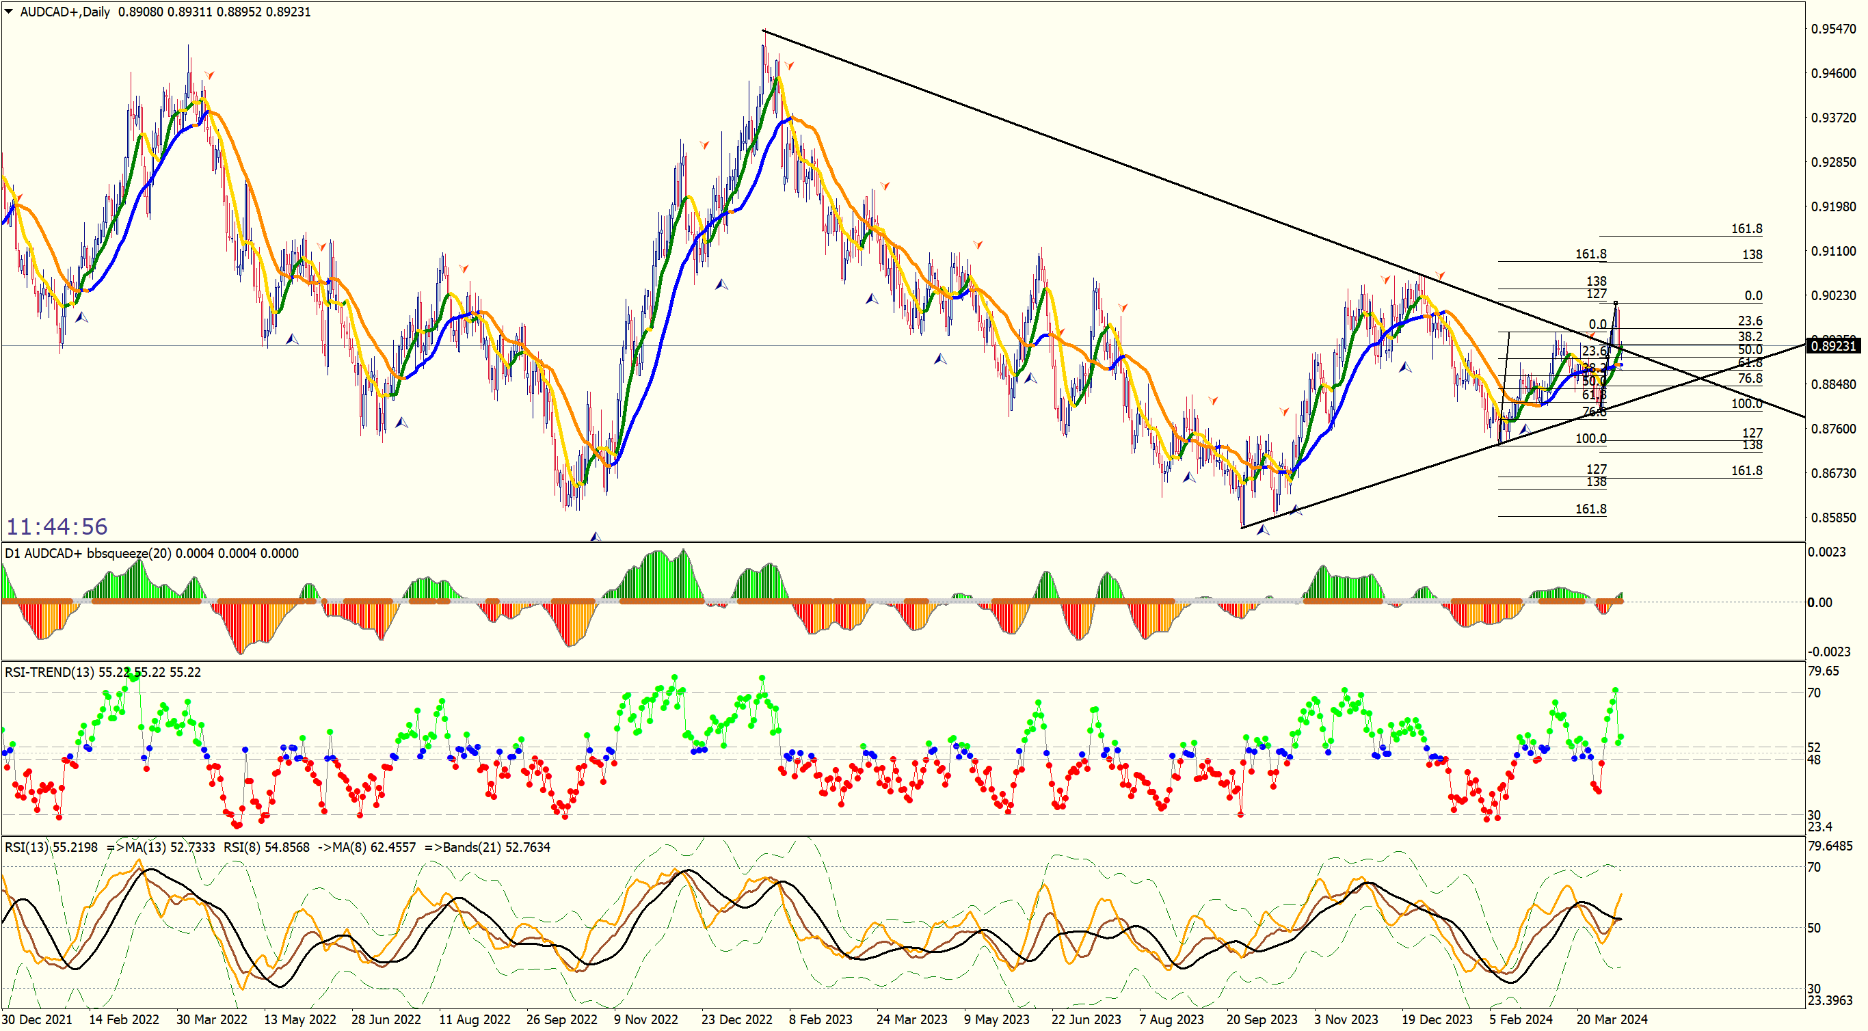Click the blue up arrow at the chart's bottom edge near October 2022

pyautogui.click(x=596, y=537)
